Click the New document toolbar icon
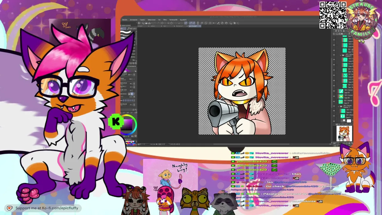This screenshot has width=382, height=215. pos(144,23)
